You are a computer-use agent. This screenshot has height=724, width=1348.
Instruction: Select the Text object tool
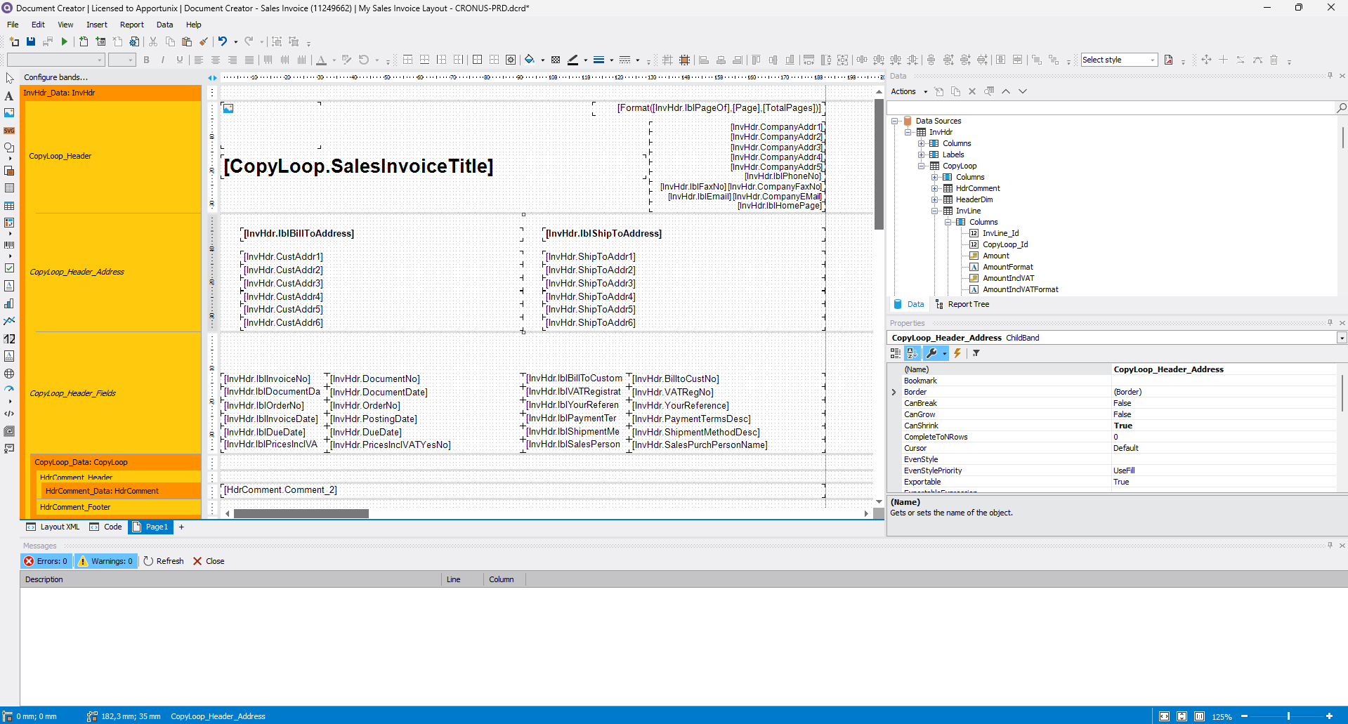coord(9,96)
